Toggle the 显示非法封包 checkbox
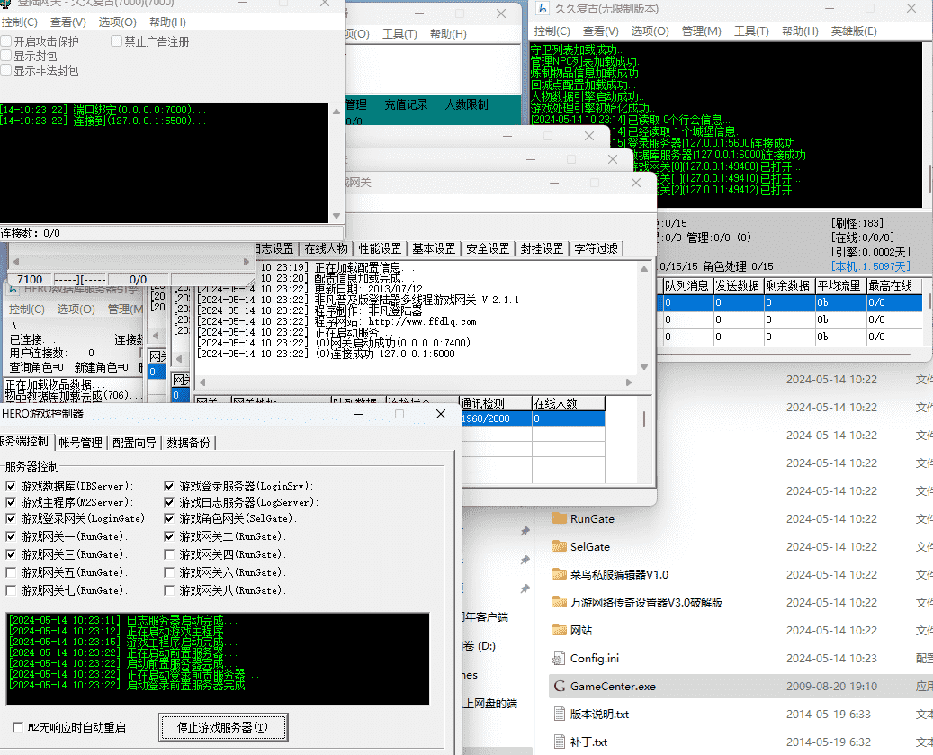933x755 pixels. (6, 69)
